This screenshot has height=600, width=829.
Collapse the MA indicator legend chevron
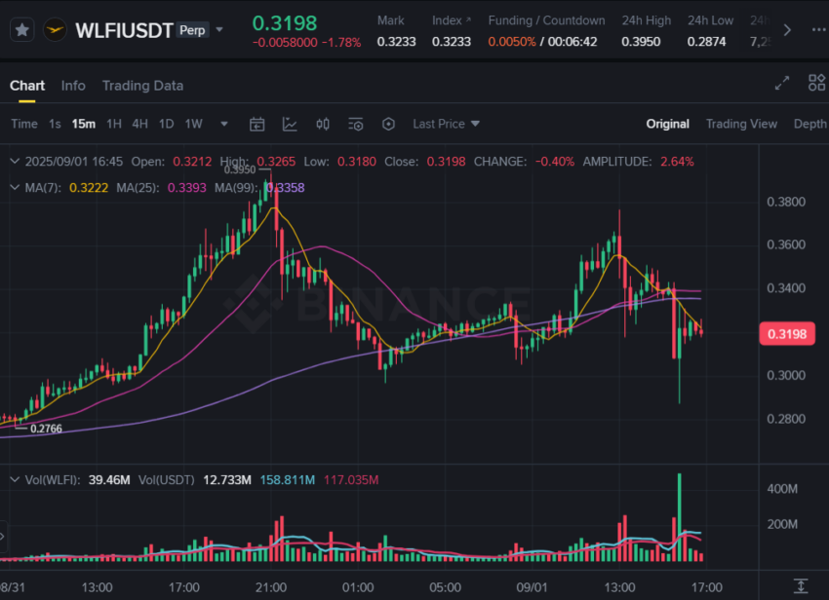15,187
